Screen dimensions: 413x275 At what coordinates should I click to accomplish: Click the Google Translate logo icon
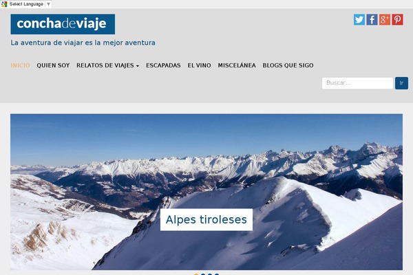(x=4, y=4)
